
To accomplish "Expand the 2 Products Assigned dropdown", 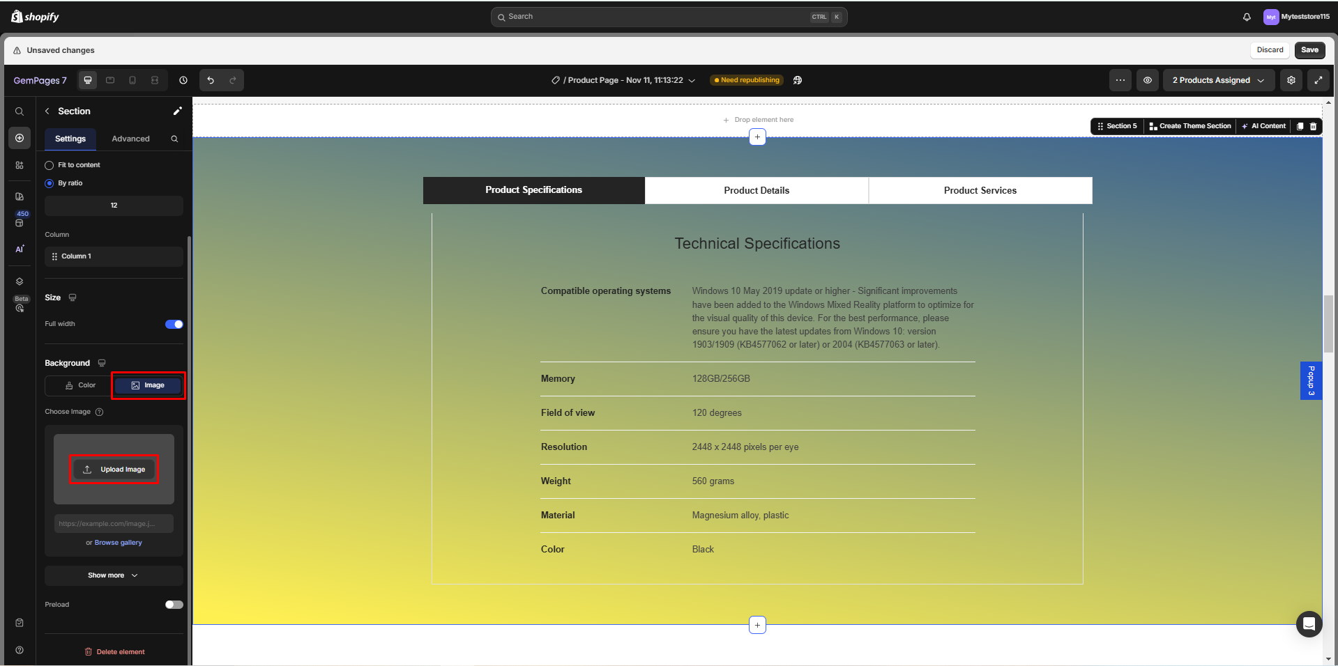I will tap(1217, 80).
